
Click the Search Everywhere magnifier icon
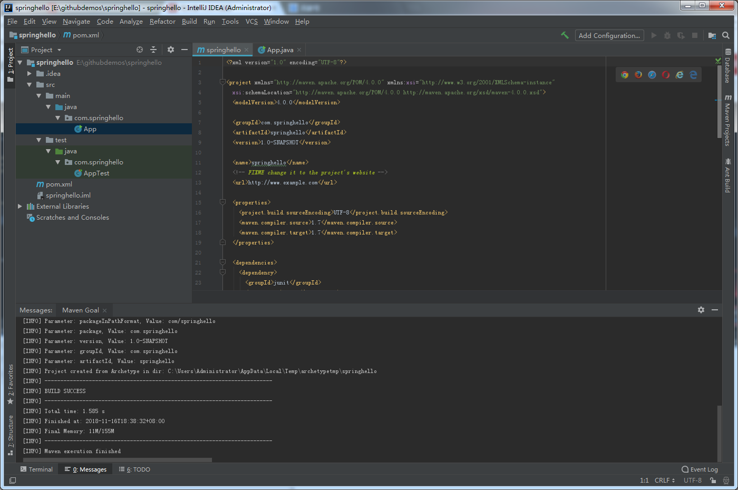tap(726, 35)
